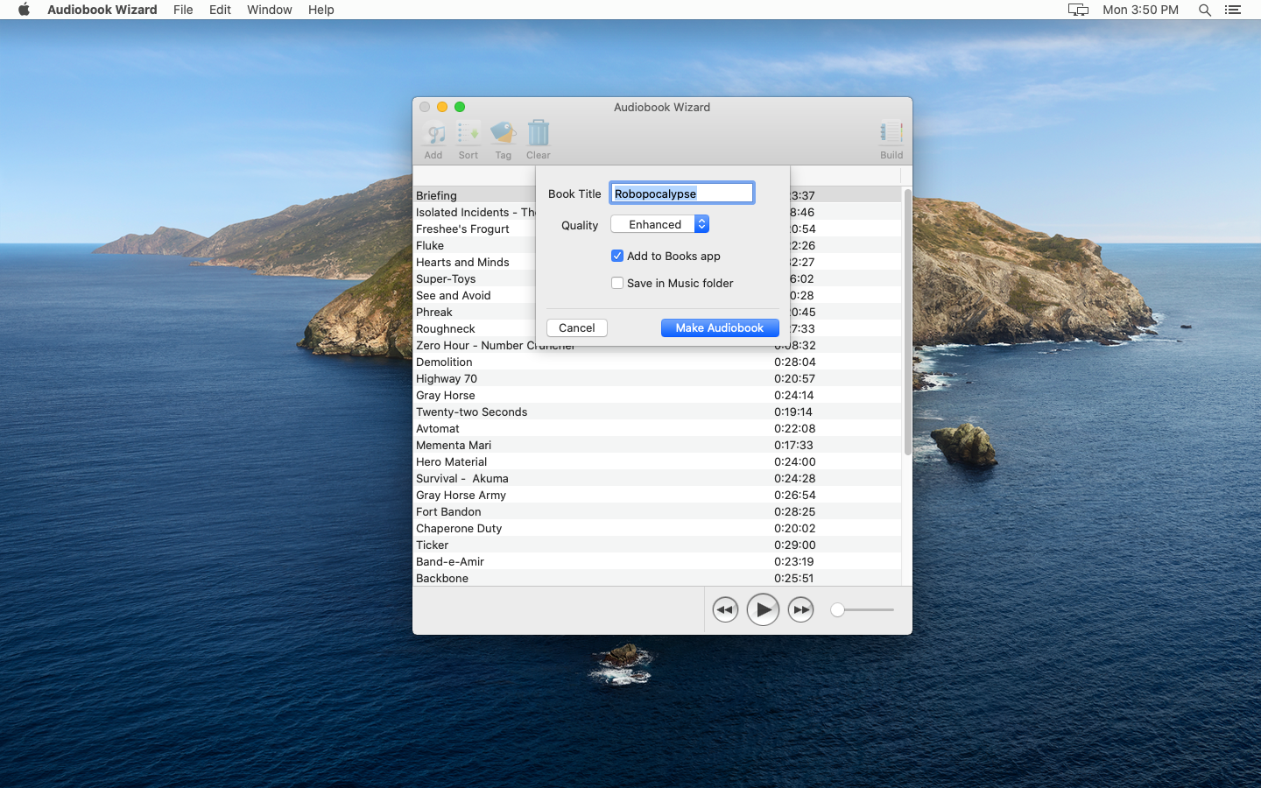The width and height of the screenshot is (1261, 788).
Task: Open the Window menu
Action: 269,10
